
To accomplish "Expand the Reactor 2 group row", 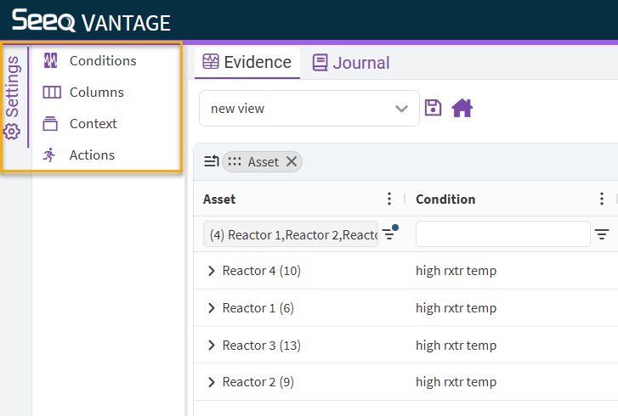I will tap(212, 382).
